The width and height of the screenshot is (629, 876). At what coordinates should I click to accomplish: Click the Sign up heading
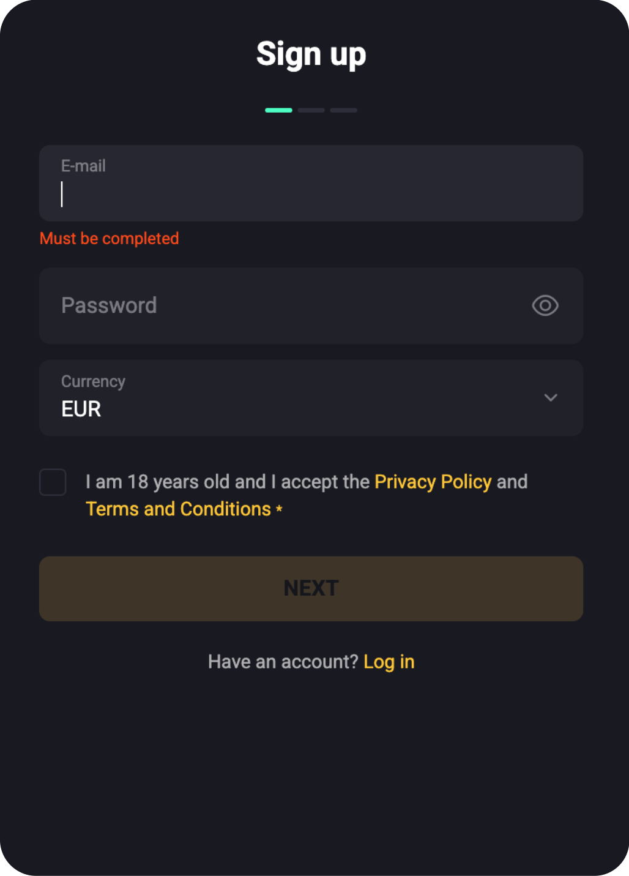[x=311, y=54]
